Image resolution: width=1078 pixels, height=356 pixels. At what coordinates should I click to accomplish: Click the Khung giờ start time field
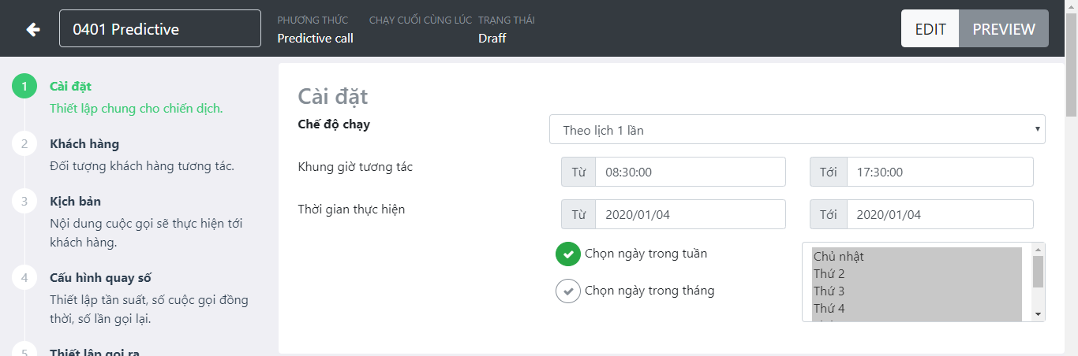coord(690,172)
